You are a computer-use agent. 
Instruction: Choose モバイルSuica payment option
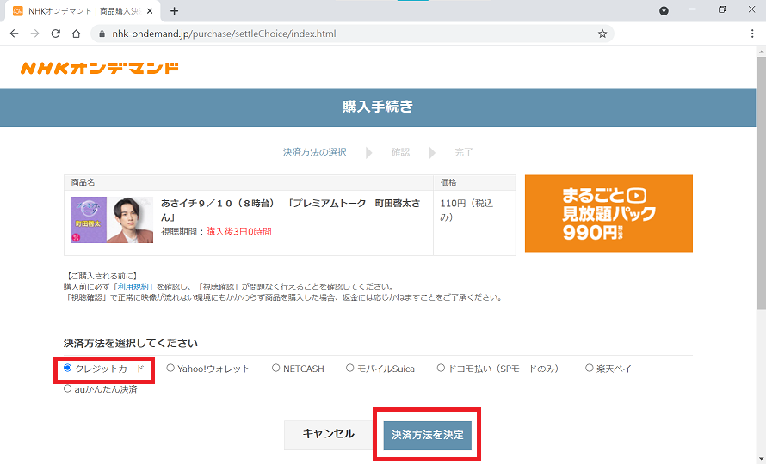pyautogui.click(x=349, y=368)
